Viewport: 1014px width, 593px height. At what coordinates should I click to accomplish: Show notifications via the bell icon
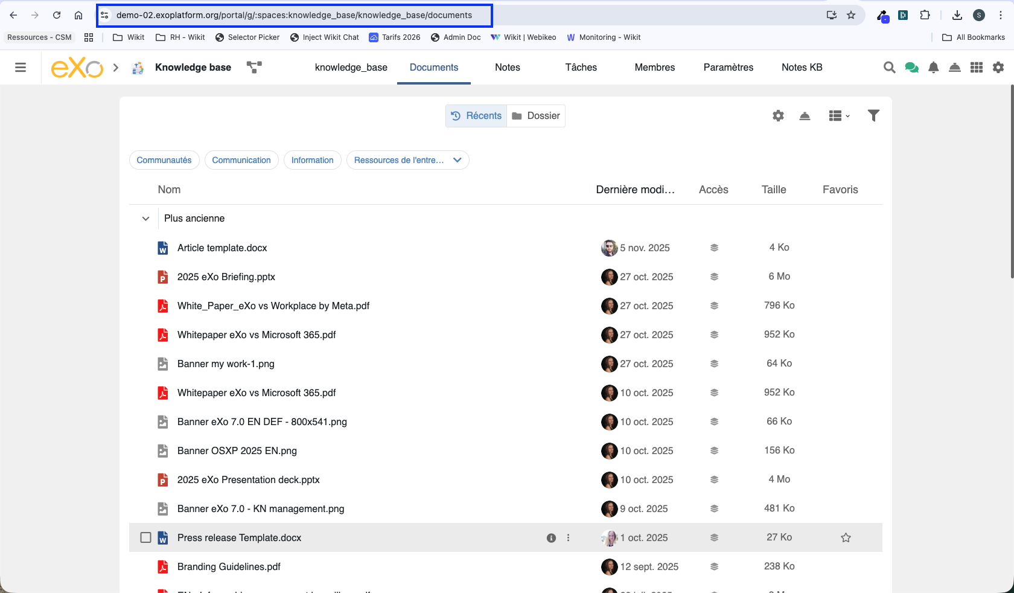point(933,68)
